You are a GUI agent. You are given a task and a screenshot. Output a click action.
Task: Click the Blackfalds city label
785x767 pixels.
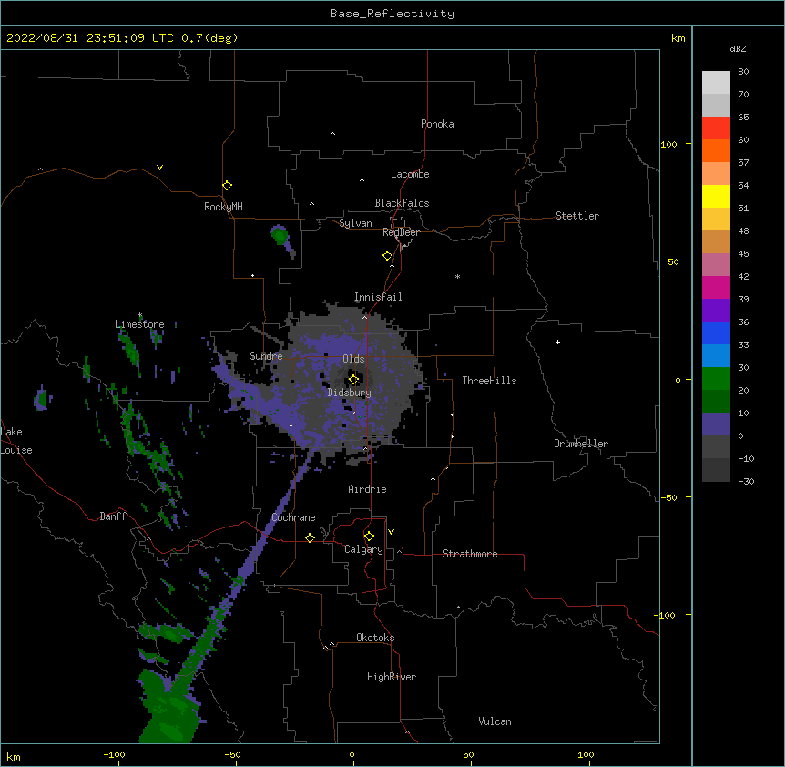pos(402,203)
